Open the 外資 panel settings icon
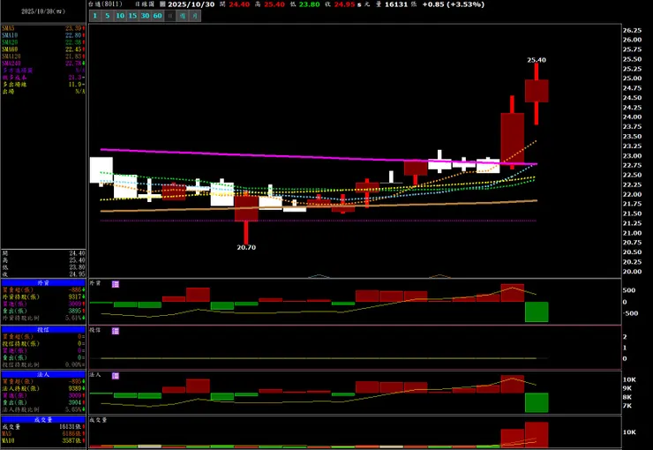This screenshot has height=450, width=653. click(x=116, y=284)
